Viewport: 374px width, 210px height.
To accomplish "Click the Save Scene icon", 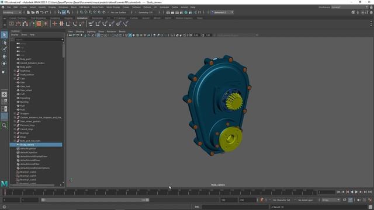I will click(37, 12).
